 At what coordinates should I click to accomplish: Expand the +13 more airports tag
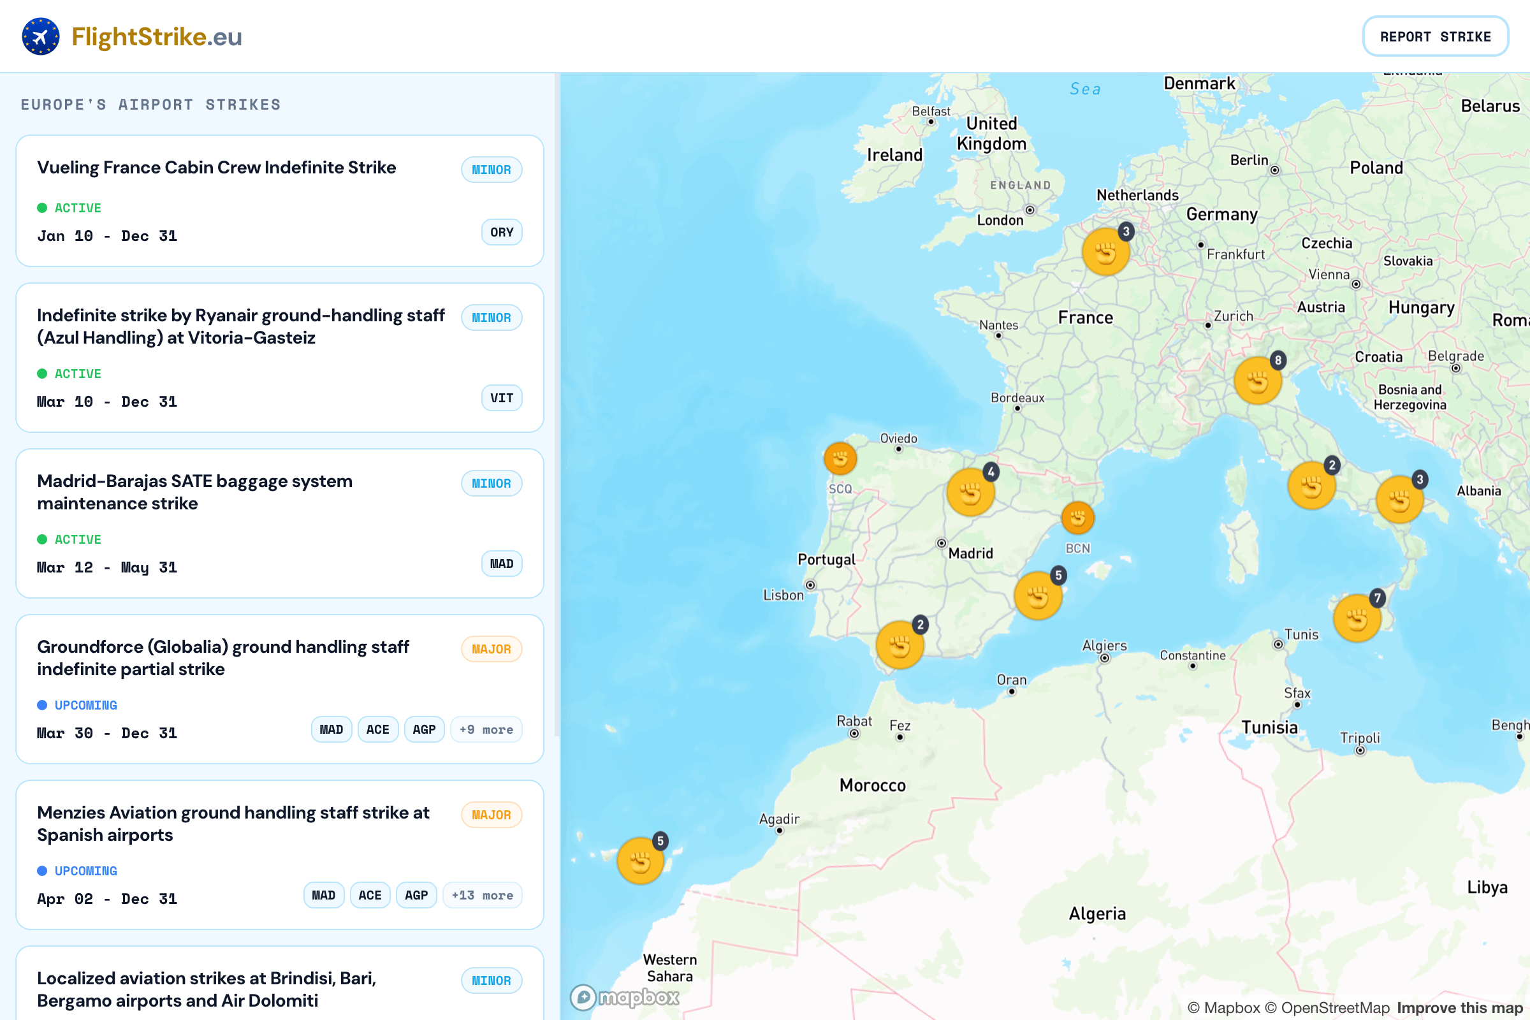tap(482, 896)
